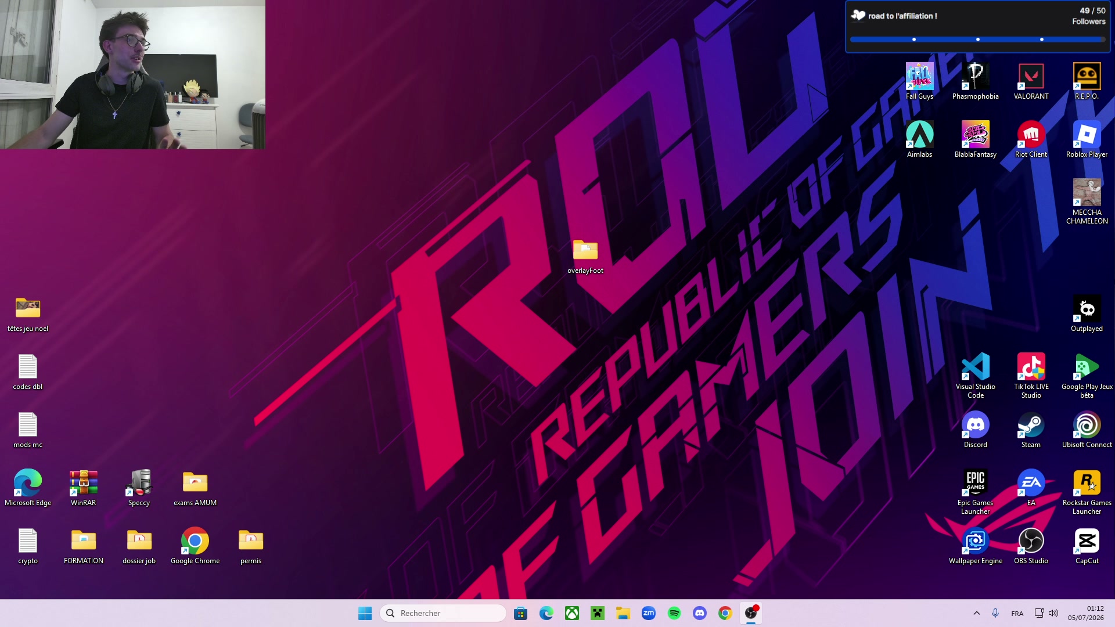Select the Microsoft Edge desktop shortcut
This screenshot has height=627, width=1115.
[28, 488]
